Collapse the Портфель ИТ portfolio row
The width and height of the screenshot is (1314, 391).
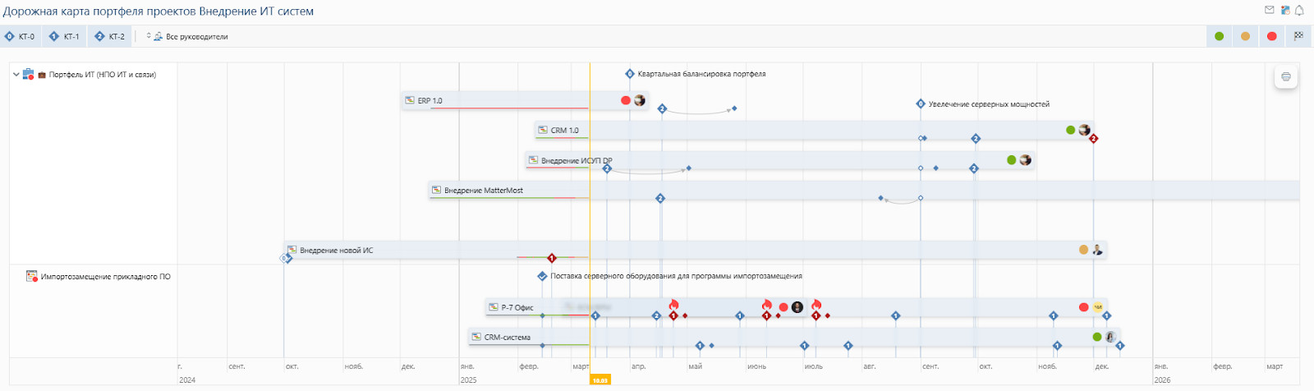point(16,75)
